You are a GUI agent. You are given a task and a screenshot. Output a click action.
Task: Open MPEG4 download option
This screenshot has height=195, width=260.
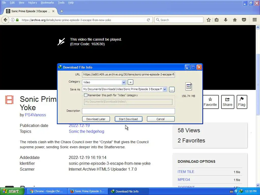click(x=184, y=180)
